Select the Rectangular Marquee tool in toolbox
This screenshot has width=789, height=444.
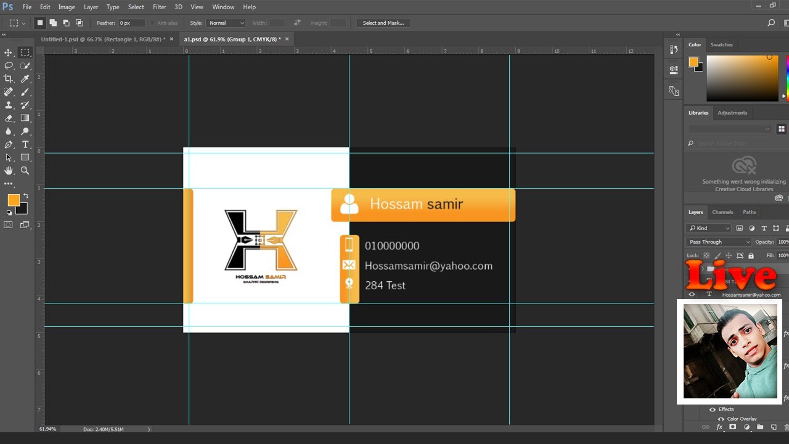tap(25, 52)
